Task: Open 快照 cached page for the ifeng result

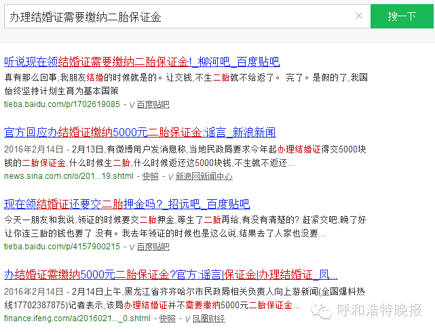Action: 168,318
